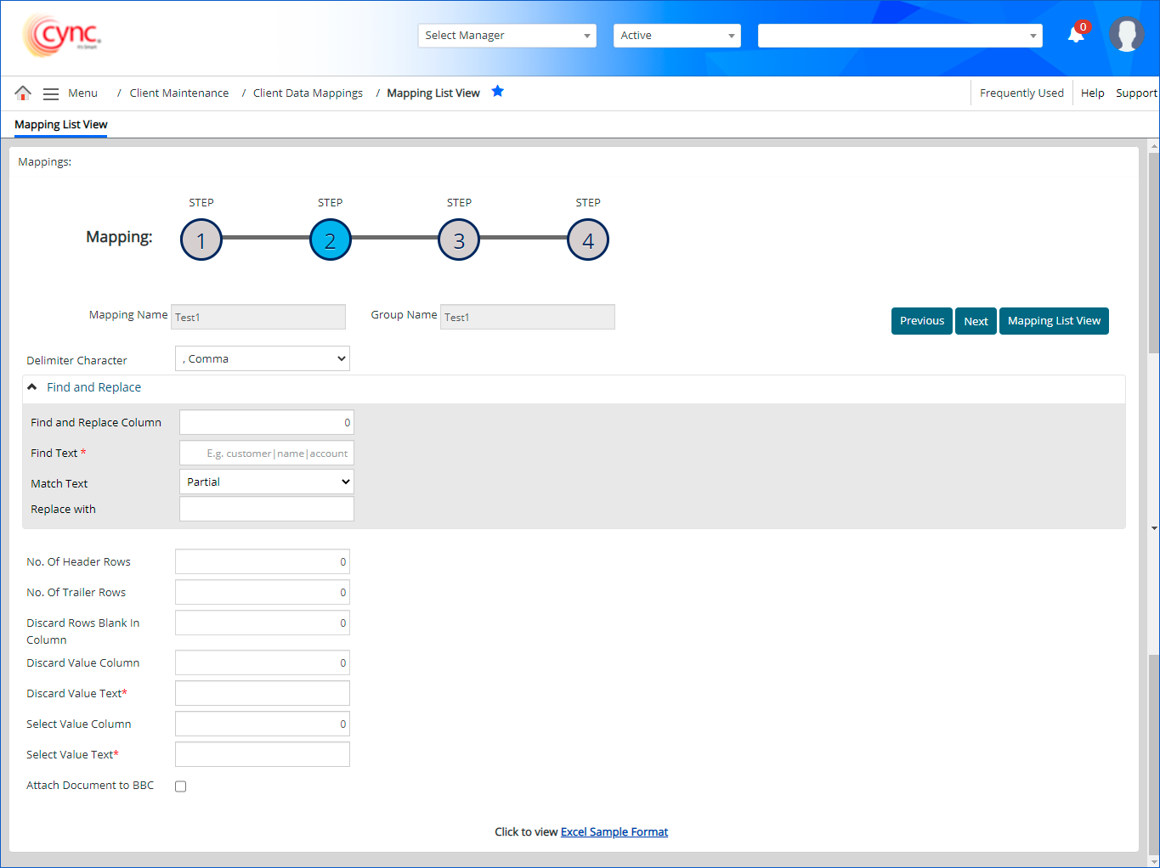Open the hamburger Menu icon
Viewport: 1160px width, 868px height.
[51, 93]
